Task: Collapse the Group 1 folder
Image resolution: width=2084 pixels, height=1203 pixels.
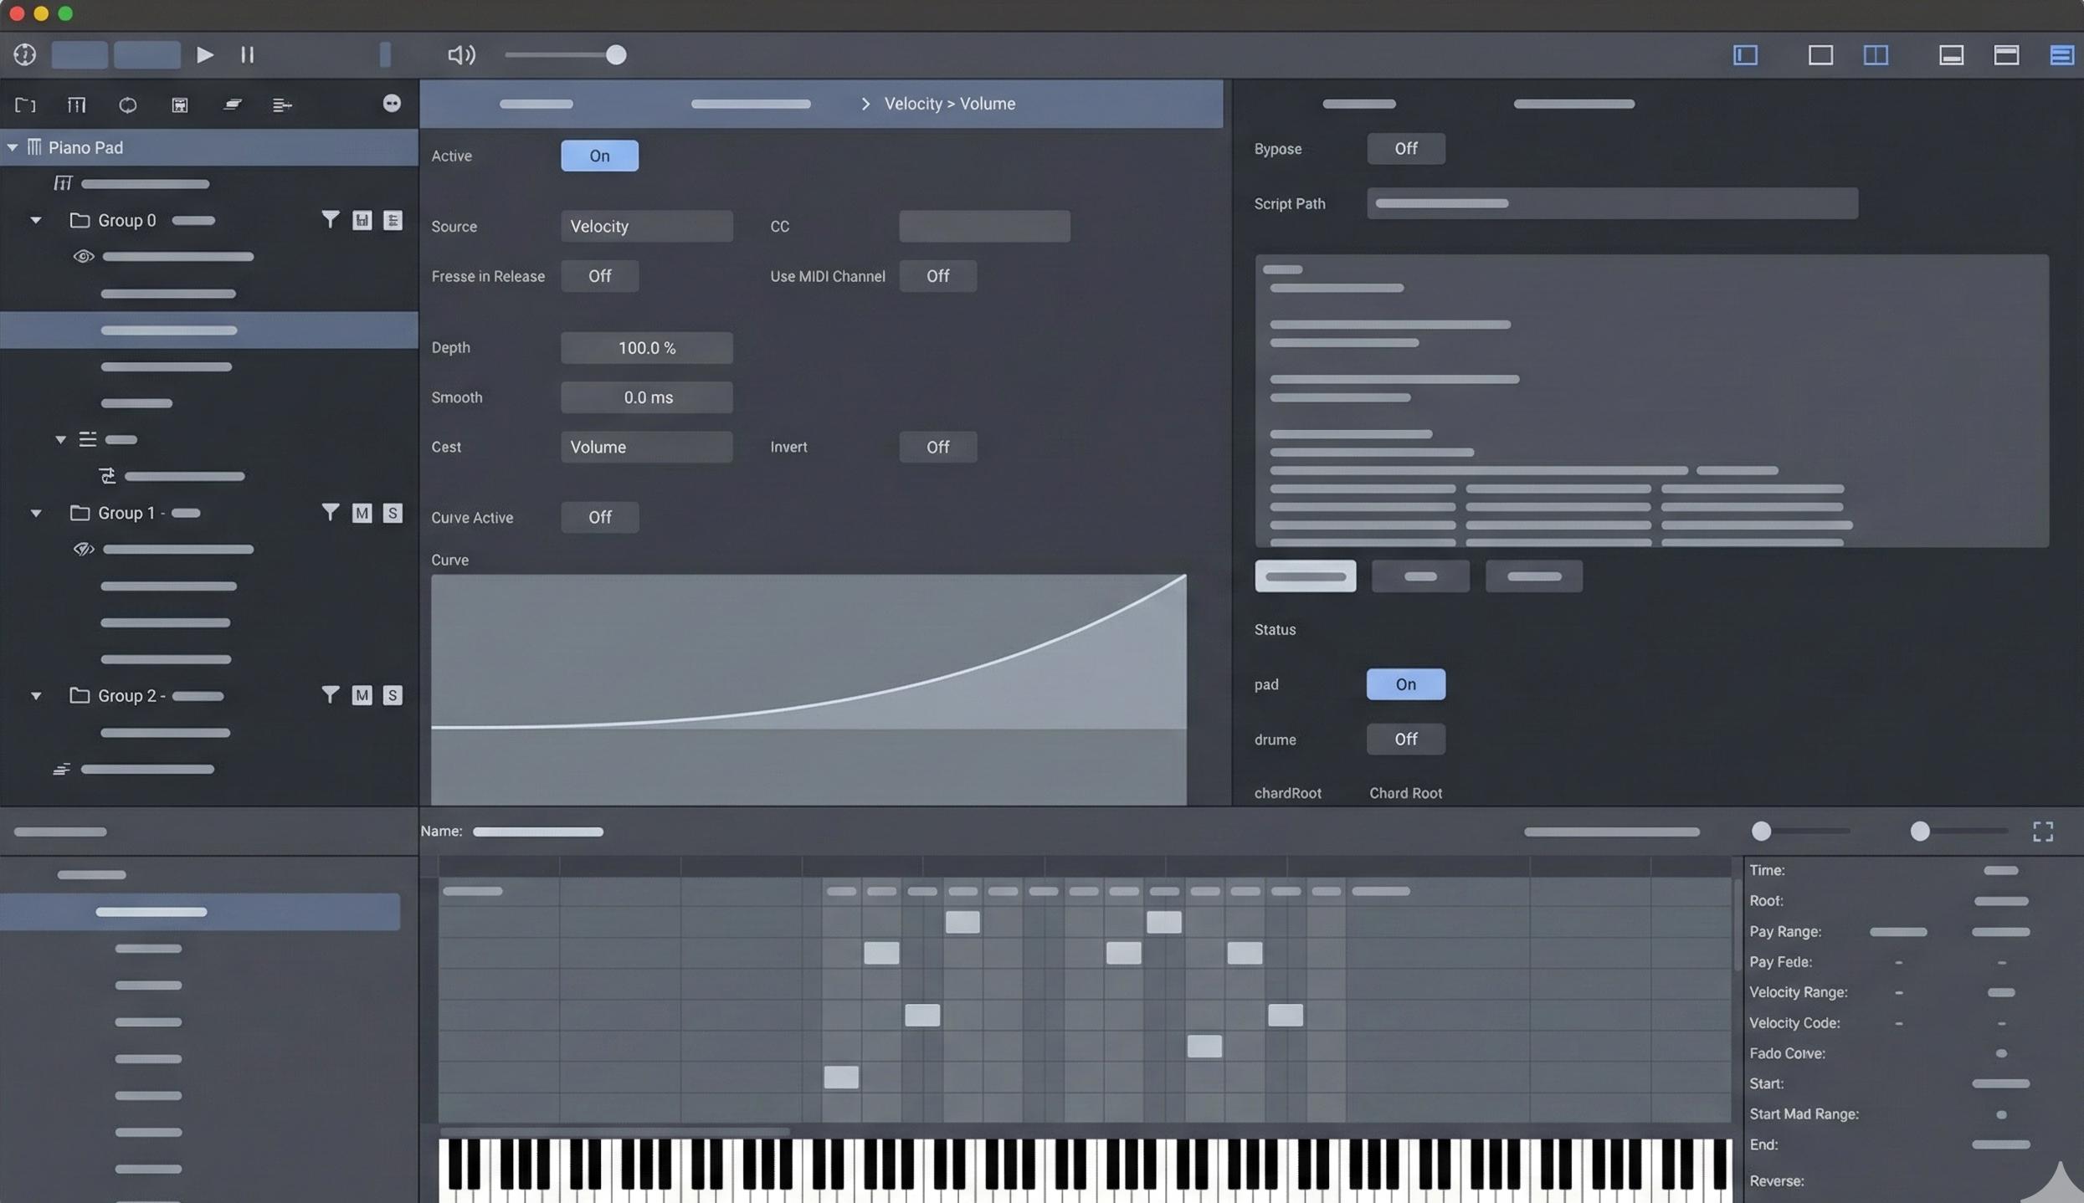Action: point(36,512)
